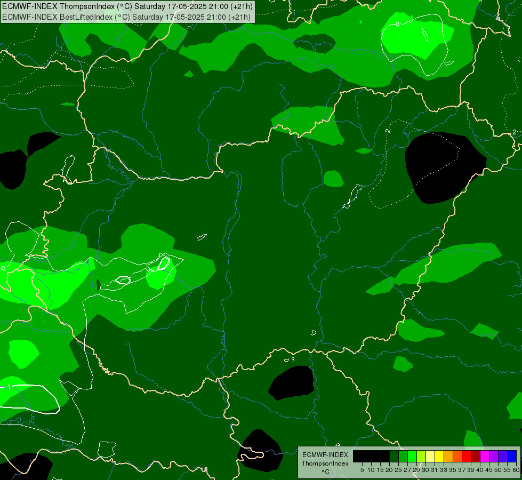The width and height of the screenshot is (522, 480).
Task: Click the legend title ECMWF-INDEX
Action: [x=325, y=455]
